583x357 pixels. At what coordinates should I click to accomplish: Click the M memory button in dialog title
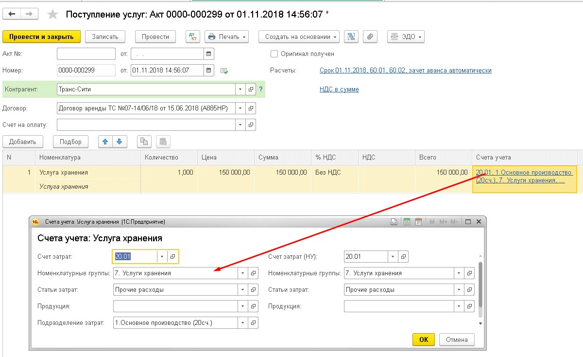(x=432, y=222)
